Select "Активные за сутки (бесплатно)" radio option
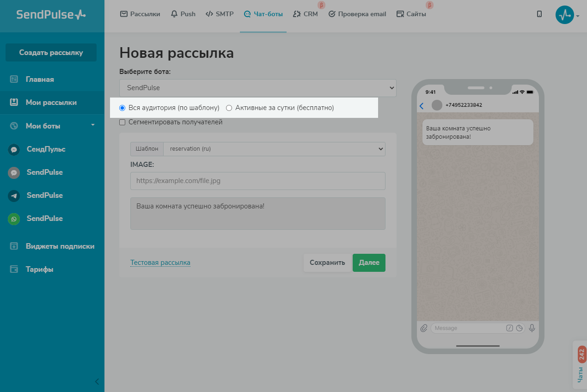 [x=229, y=108]
